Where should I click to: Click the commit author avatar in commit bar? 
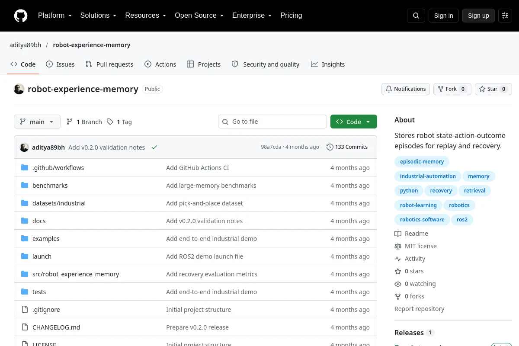(x=24, y=147)
